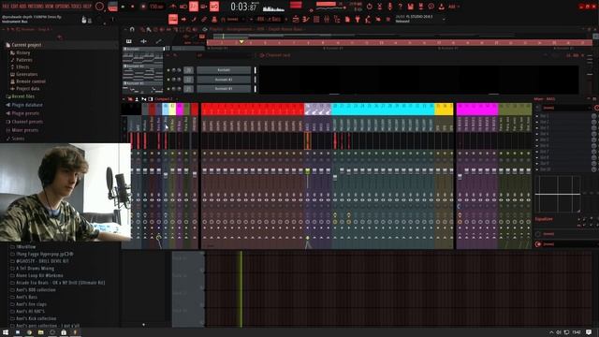
Task: Click the mixer Equalizer graph
Action: (558, 195)
